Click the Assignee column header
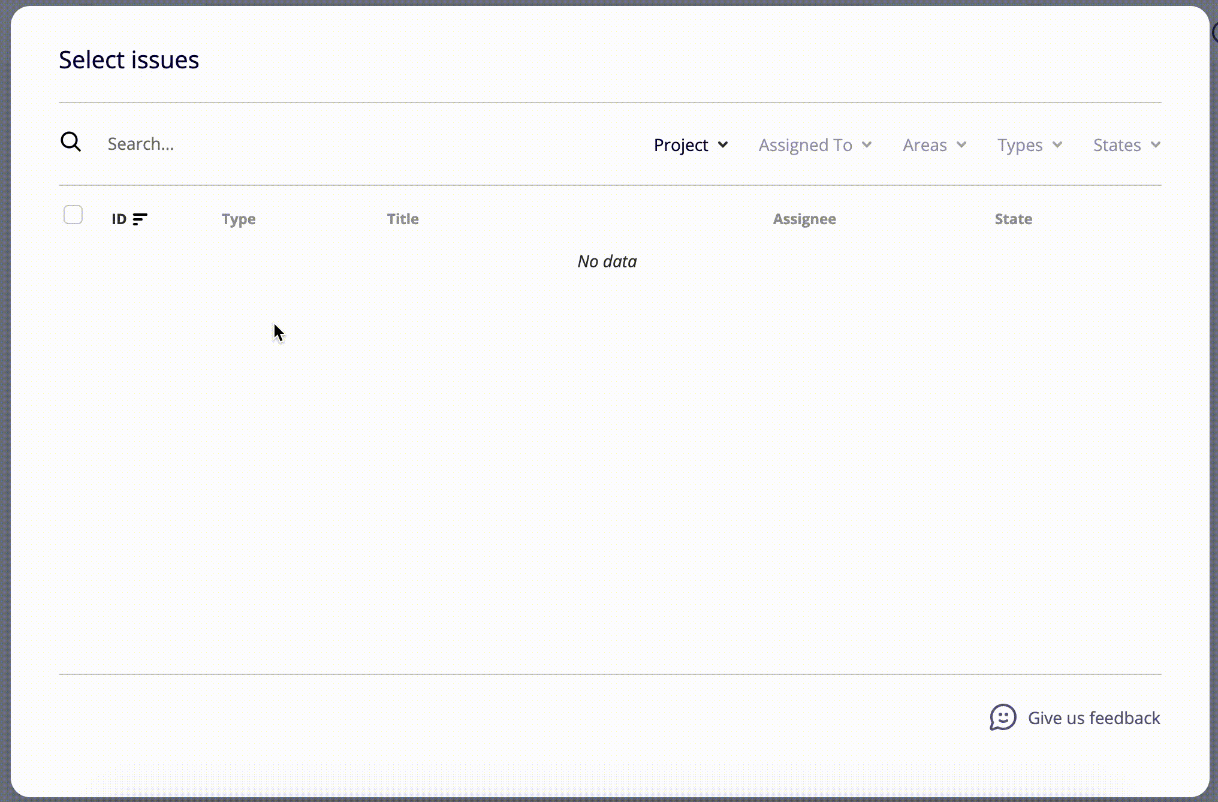1218x802 pixels. pos(804,219)
